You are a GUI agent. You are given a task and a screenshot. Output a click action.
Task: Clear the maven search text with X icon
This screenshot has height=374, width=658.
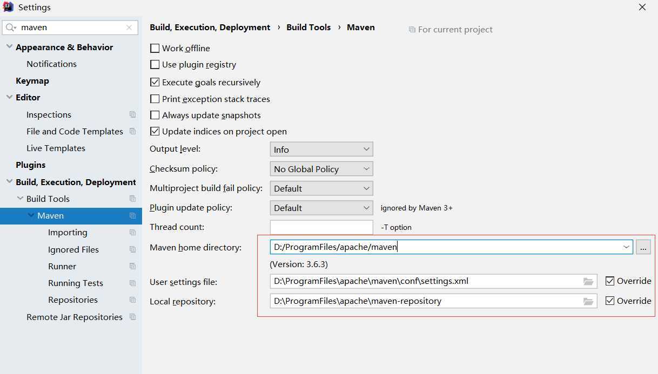click(129, 28)
